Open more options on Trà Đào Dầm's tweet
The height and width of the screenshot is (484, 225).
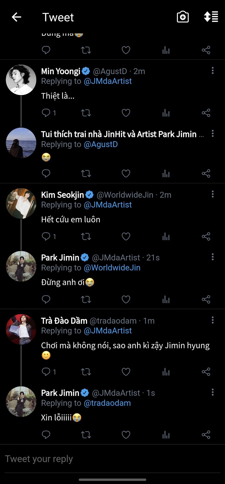pos(213,320)
